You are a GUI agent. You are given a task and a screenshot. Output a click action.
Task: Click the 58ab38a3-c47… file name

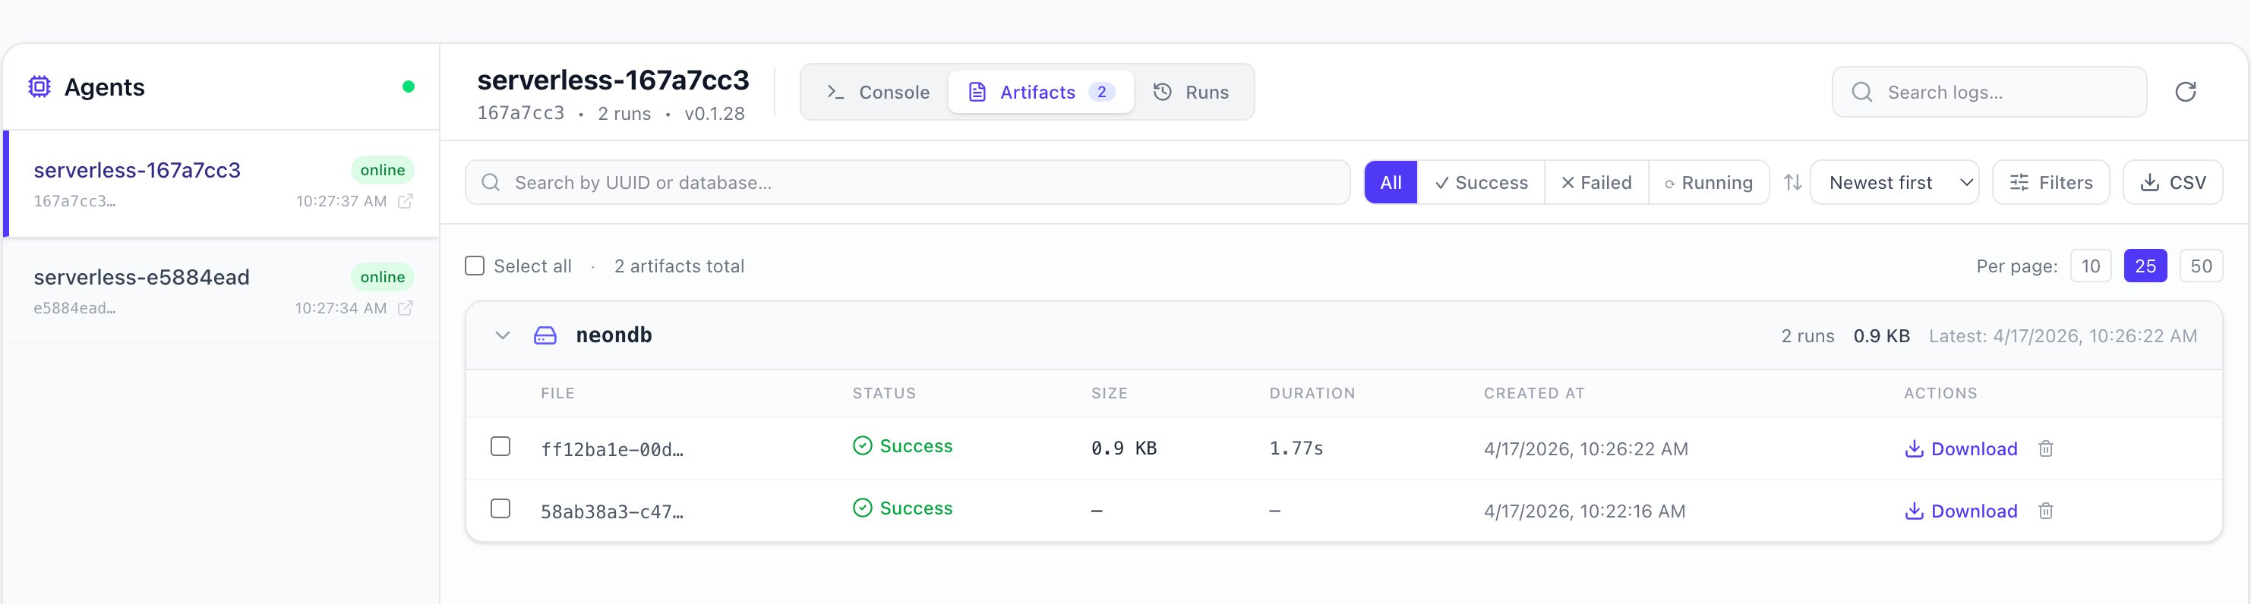click(611, 511)
